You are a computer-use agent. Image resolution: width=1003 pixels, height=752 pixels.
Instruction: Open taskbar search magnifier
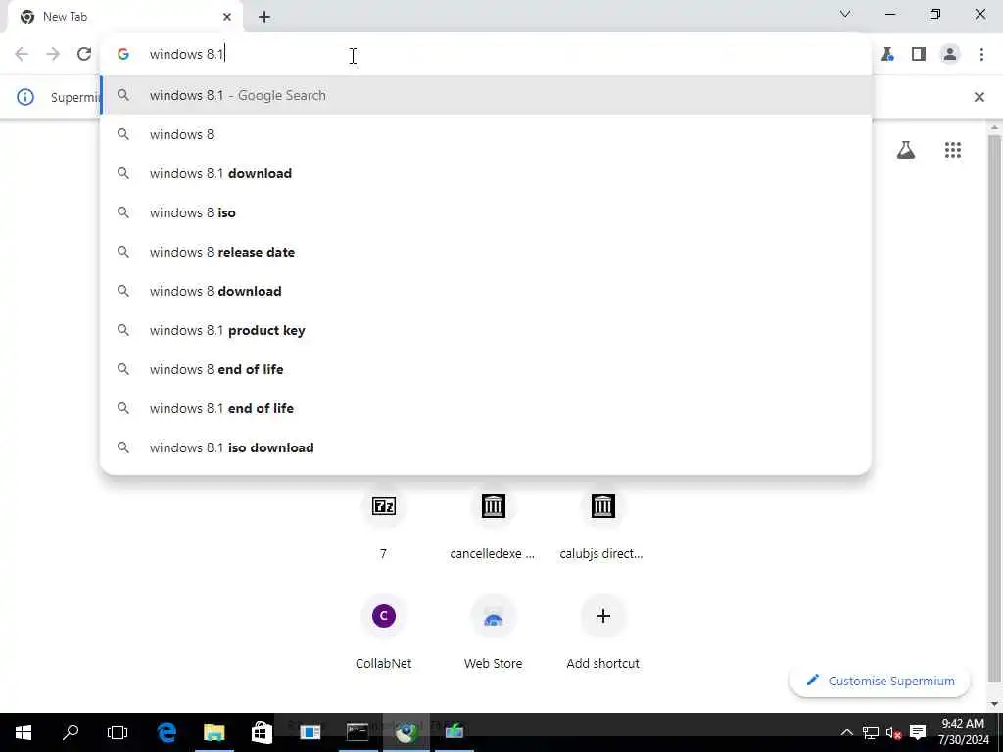pyautogui.click(x=71, y=732)
